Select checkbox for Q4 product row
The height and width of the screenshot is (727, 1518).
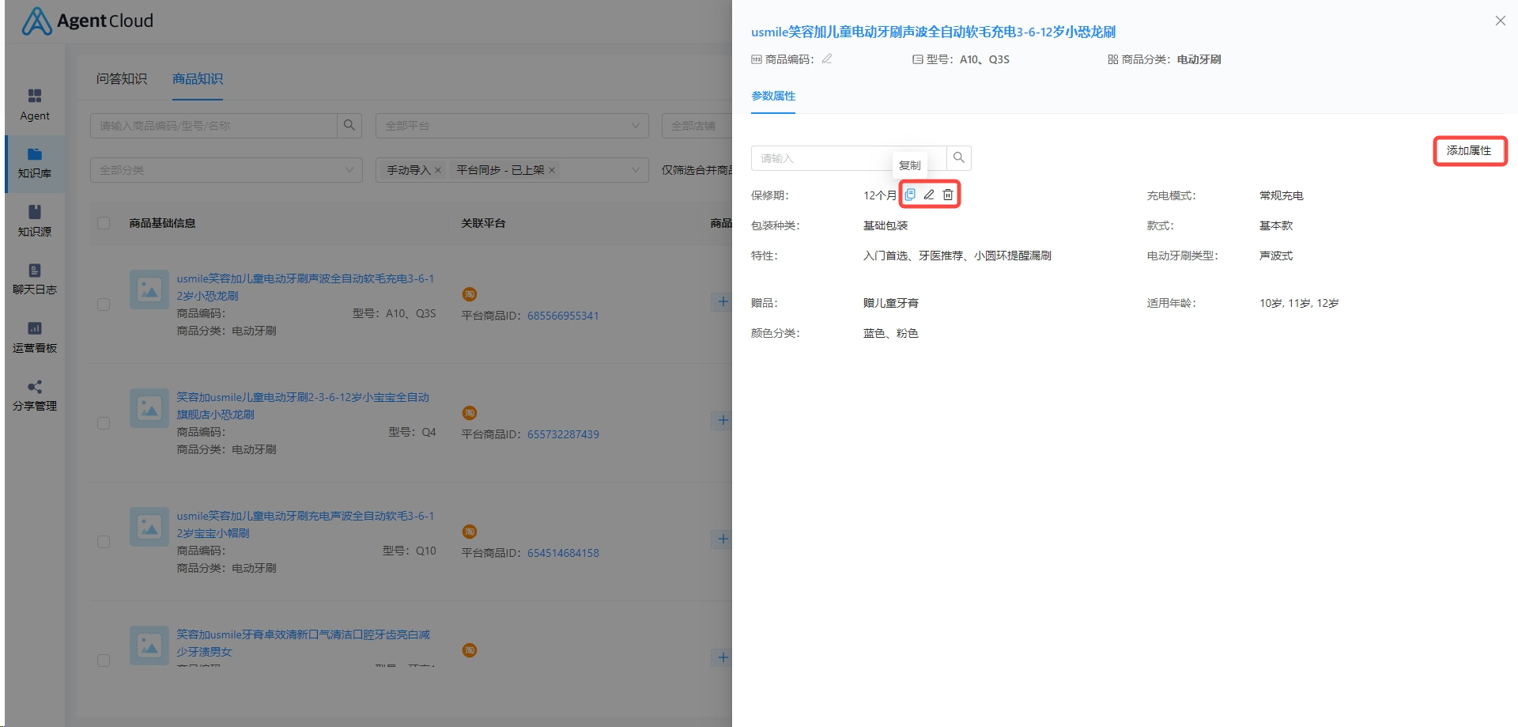(104, 423)
